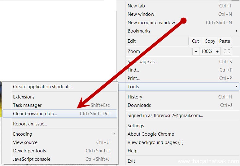Open JavaScript console entry
This screenshot has height=166, width=240.
pyautogui.click(x=60, y=159)
